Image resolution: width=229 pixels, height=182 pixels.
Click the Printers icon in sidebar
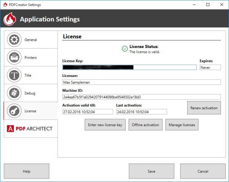15,57
